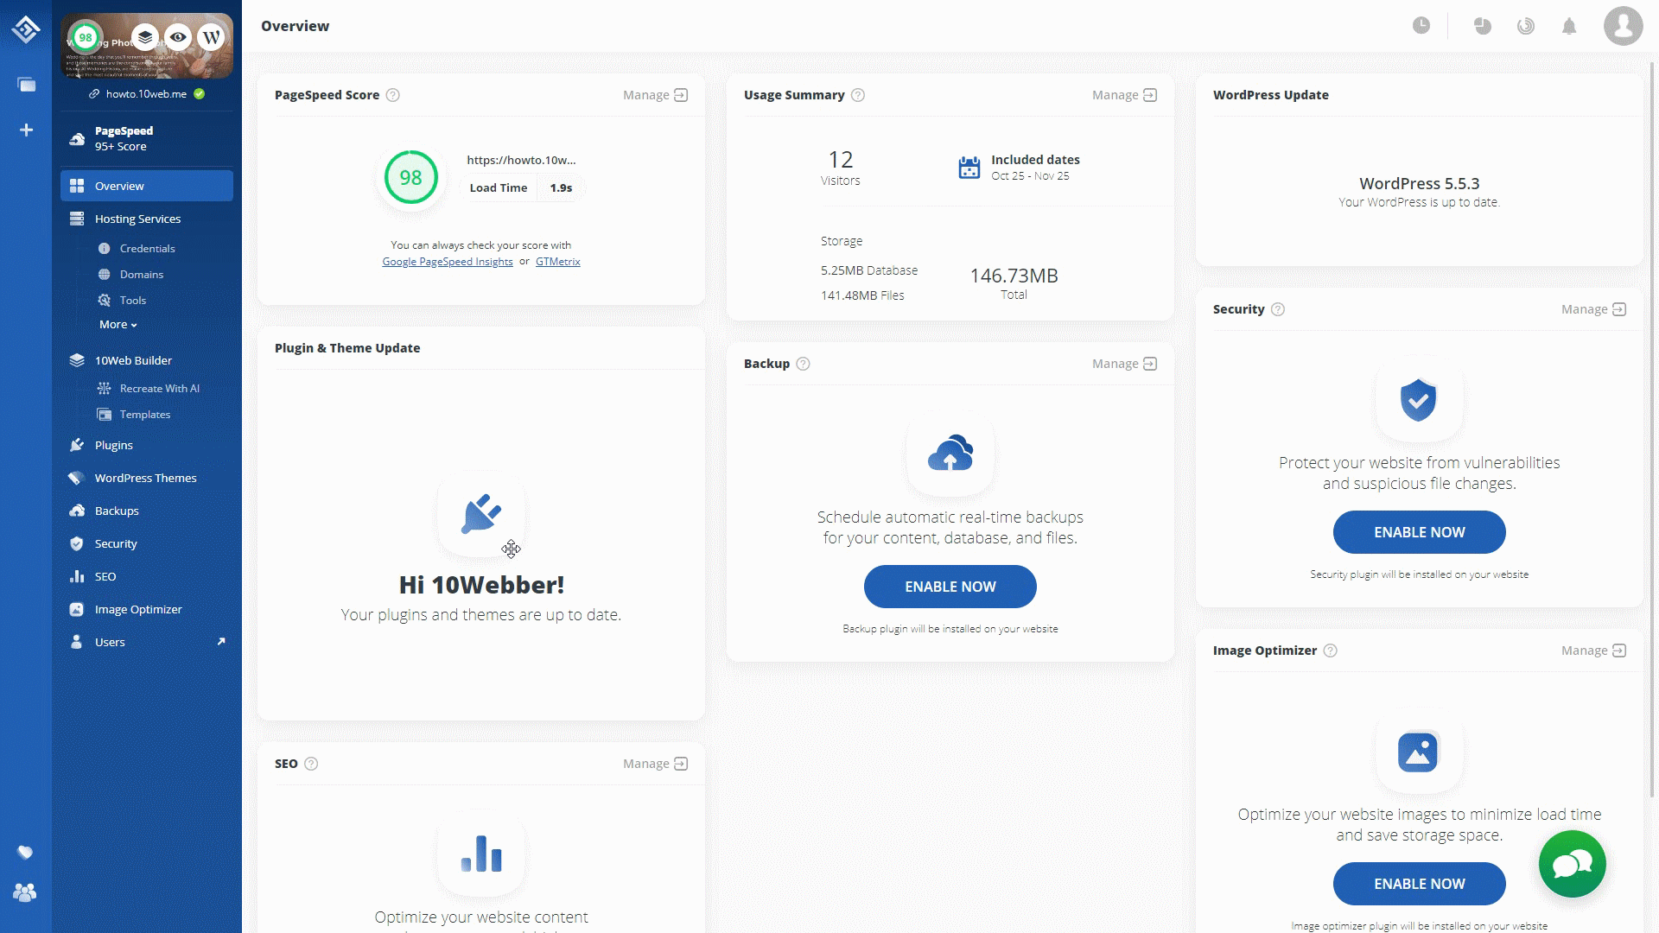Click the truncated https://howto.10w... URL
Image resolution: width=1659 pixels, height=933 pixels.
point(521,160)
